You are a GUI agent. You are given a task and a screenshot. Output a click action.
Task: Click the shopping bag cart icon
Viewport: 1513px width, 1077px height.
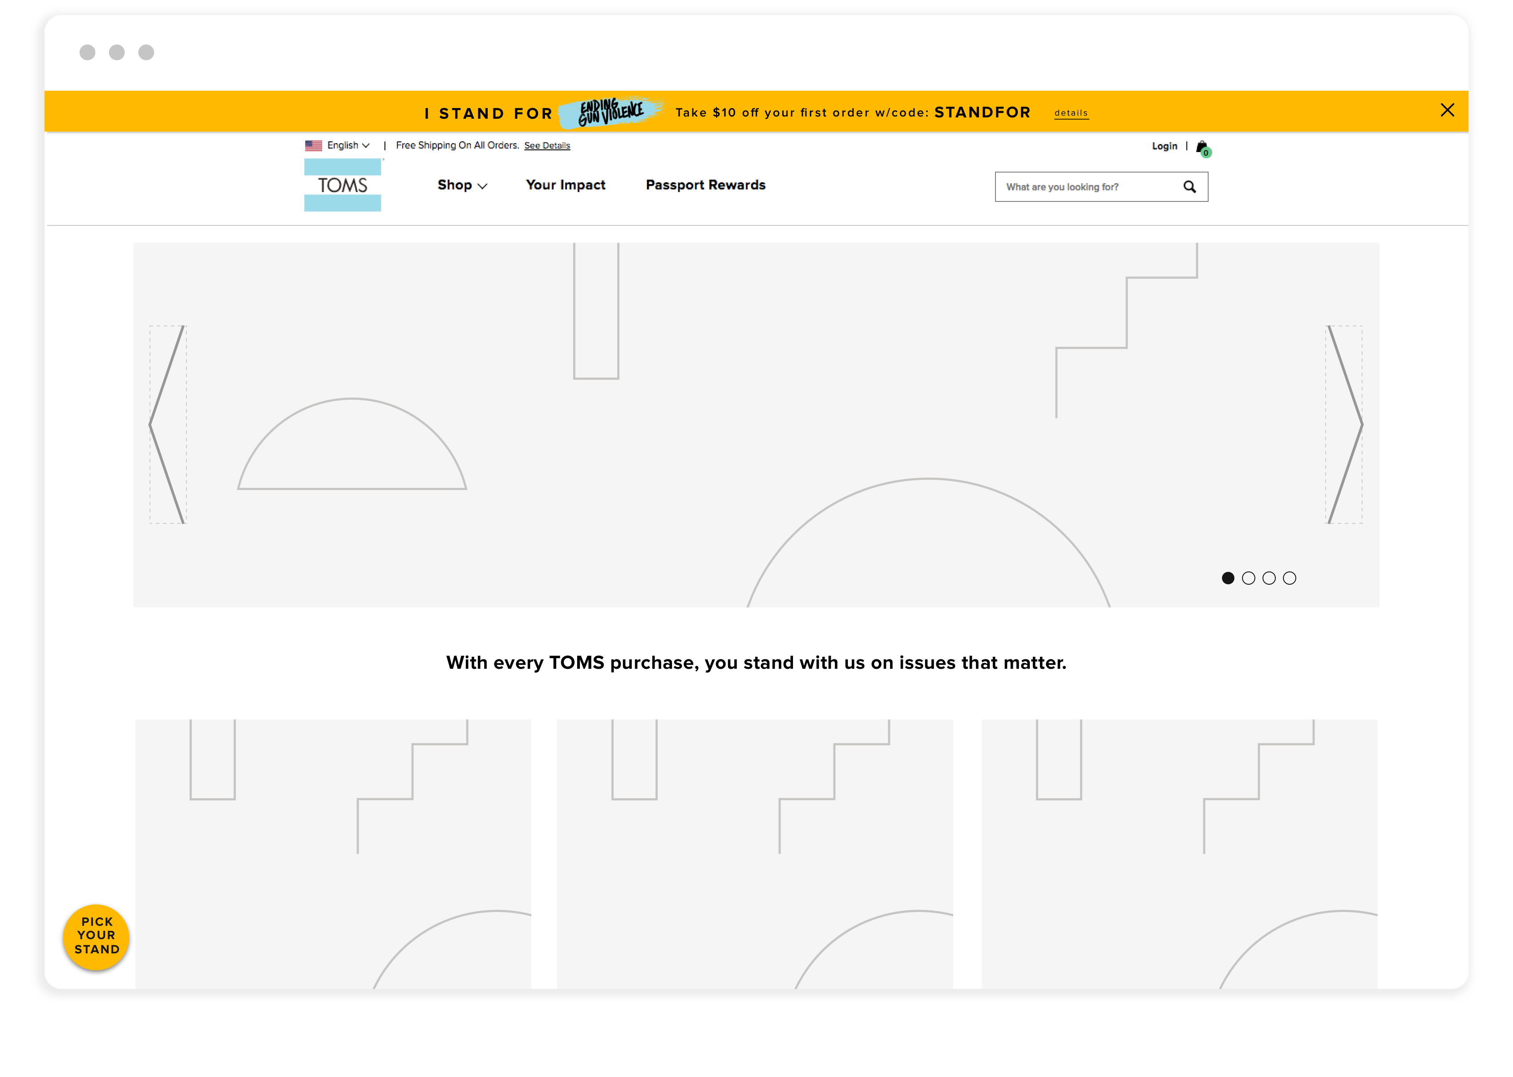coord(1202,147)
